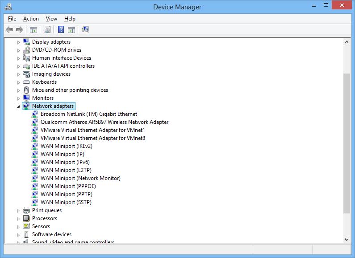Select Broadcom NetLink (TM) Gigabit Ethernet

click(89, 114)
